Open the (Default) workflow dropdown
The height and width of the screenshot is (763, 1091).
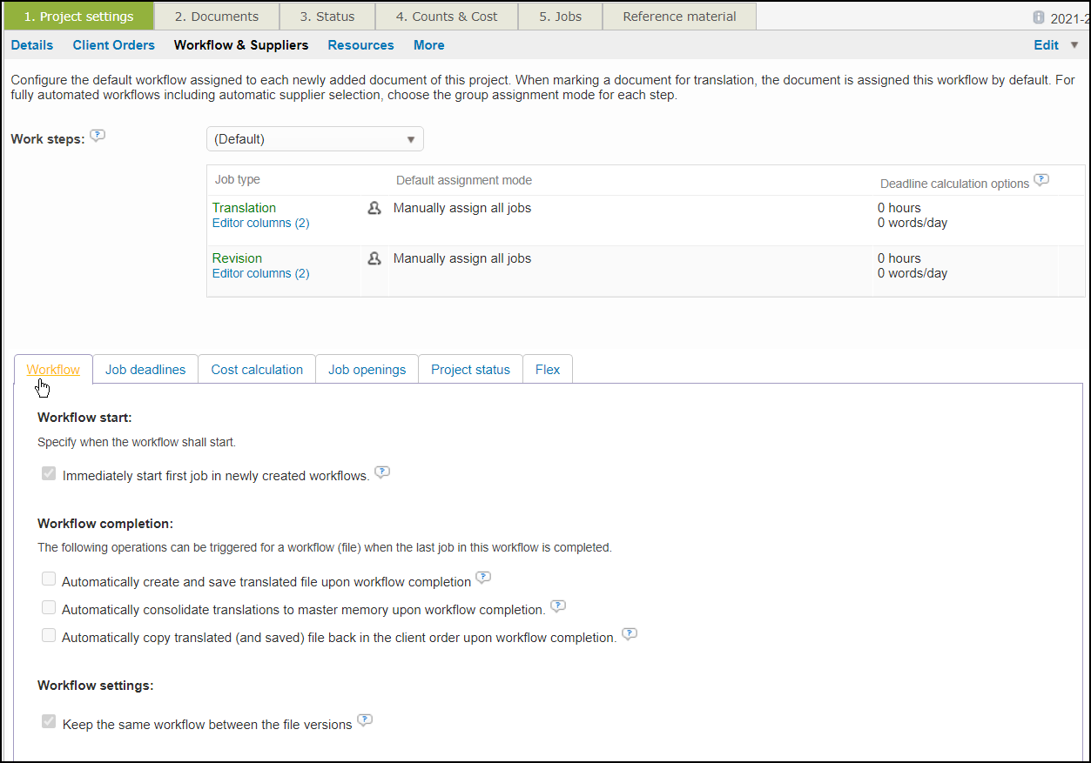pyautogui.click(x=314, y=138)
